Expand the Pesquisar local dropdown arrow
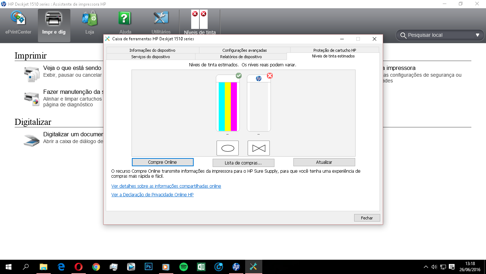 point(477,35)
